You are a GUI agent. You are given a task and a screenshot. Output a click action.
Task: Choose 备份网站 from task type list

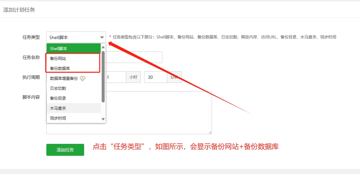(74, 59)
